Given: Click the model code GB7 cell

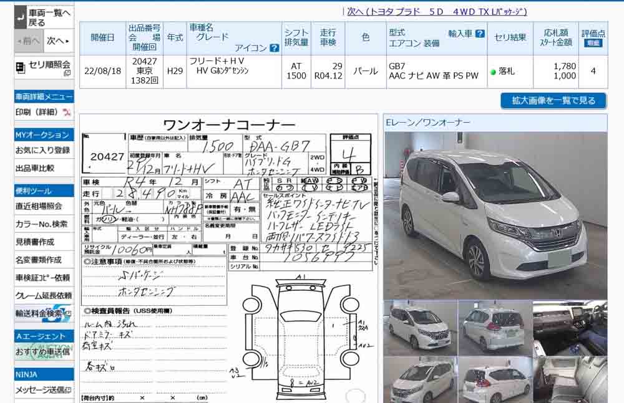Looking at the screenshot, I should pyautogui.click(x=437, y=71).
